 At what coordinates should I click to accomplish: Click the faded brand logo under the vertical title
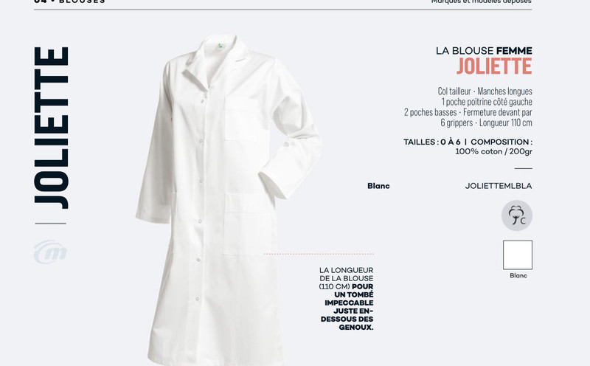(x=50, y=252)
